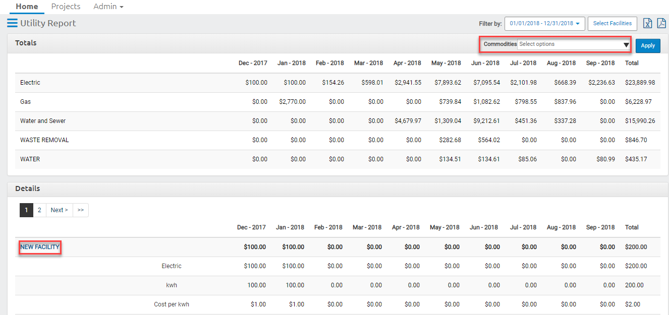669x315 pixels.
Task: Select the Water and Sewer row label
Action: pyautogui.click(x=43, y=121)
